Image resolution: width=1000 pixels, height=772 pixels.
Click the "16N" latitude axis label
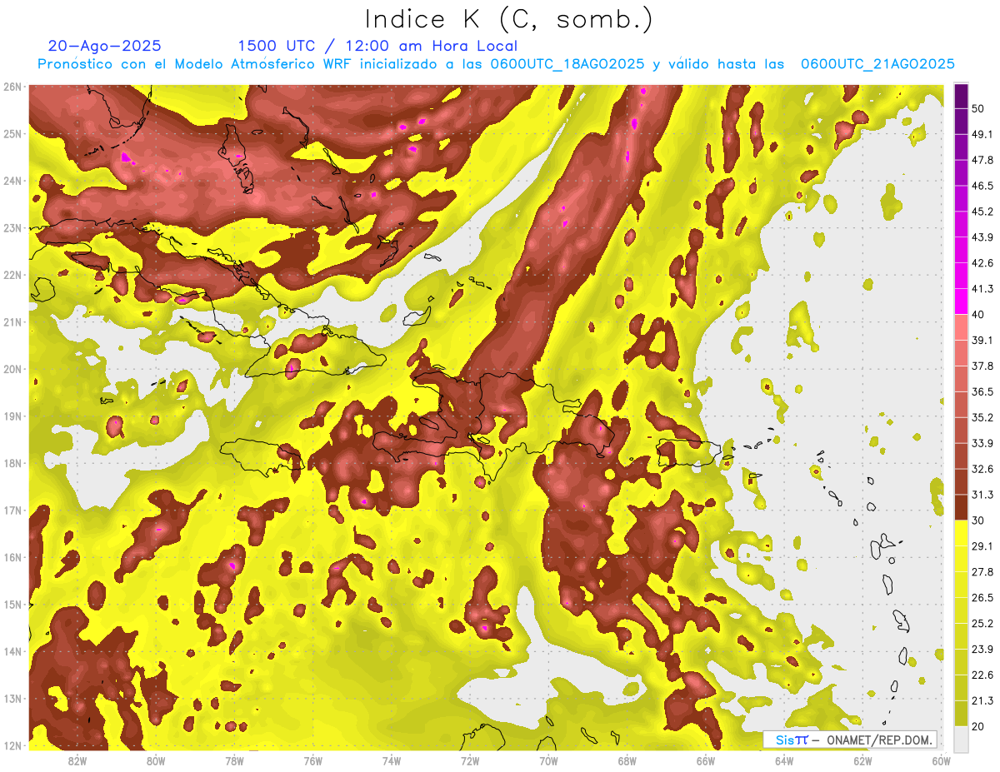[12, 557]
